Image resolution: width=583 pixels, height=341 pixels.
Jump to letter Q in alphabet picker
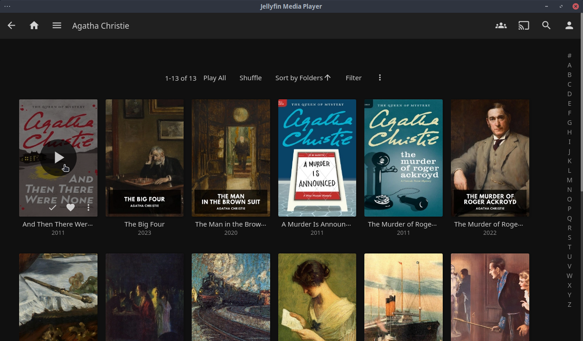[x=569, y=218]
